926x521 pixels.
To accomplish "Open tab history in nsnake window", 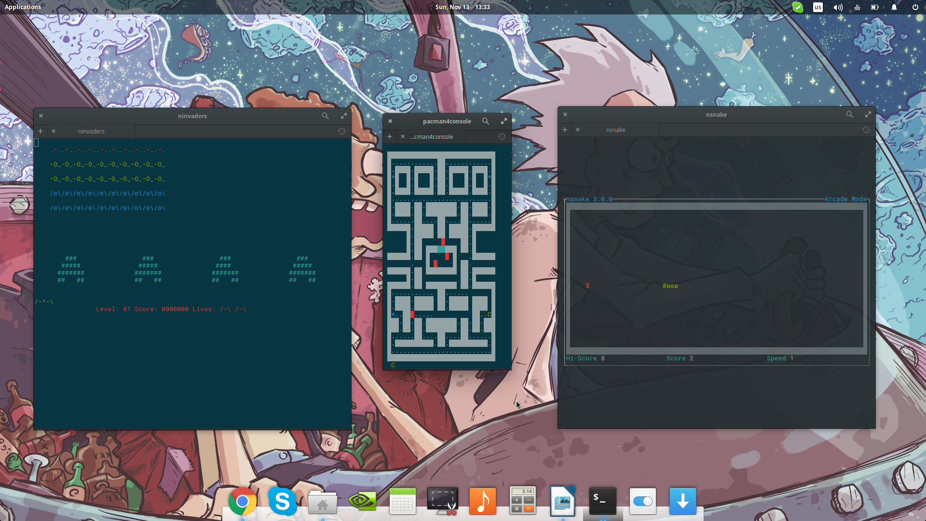I will (x=866, y=130).
